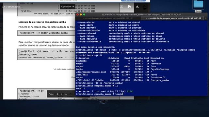Click the '--make-private' terminal line
Image resolution: width=209 pixels, height=117 pixels.
109,28
